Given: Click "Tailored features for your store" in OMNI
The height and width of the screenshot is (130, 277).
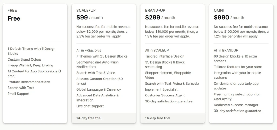Looking at the screenshot, I should click(238, 67).
